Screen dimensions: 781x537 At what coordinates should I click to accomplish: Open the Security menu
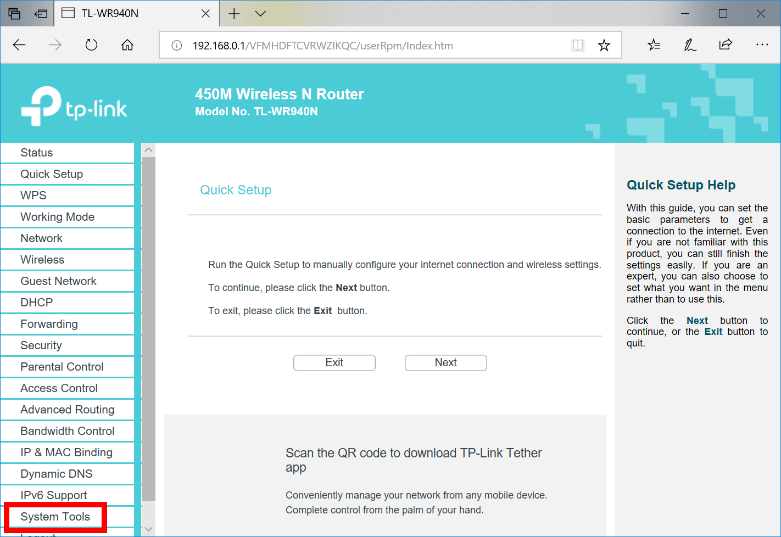[67, 345]
